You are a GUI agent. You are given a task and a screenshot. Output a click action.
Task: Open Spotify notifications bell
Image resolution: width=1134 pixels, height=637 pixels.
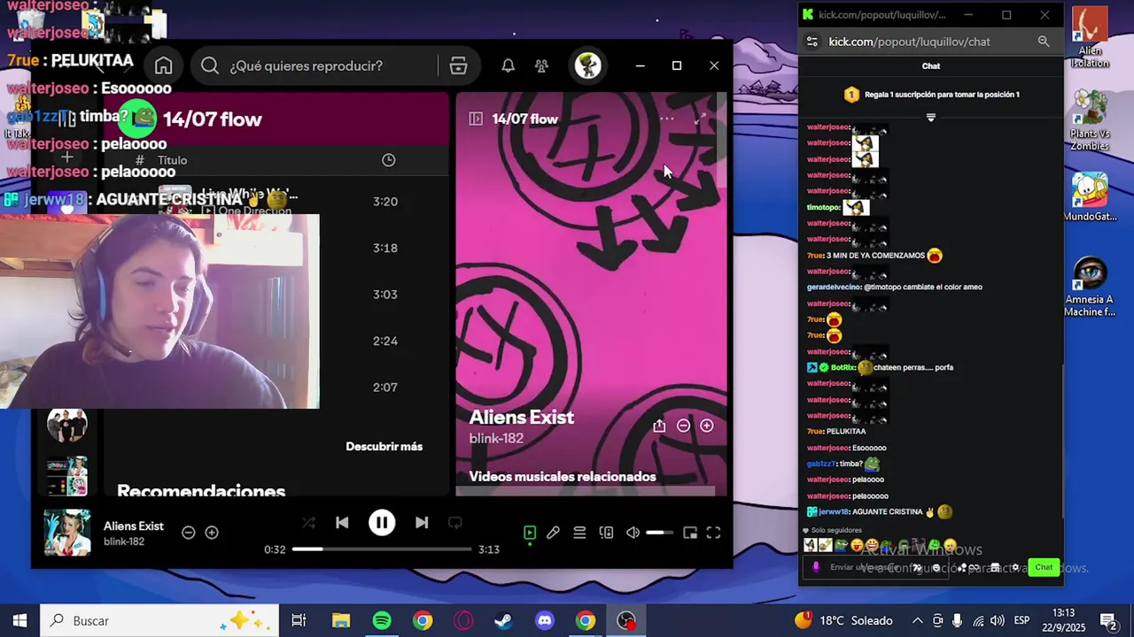click(508, 65)
